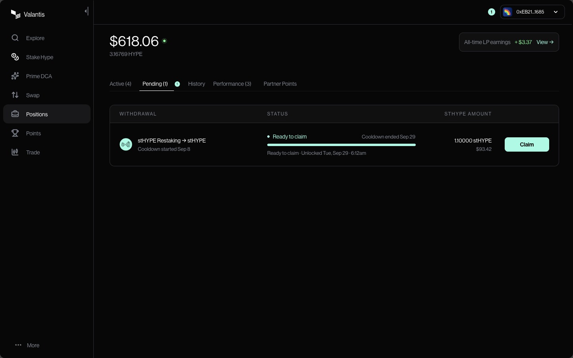
Task: Click the More ellipsis icon
Action: [x=18, y=345]
